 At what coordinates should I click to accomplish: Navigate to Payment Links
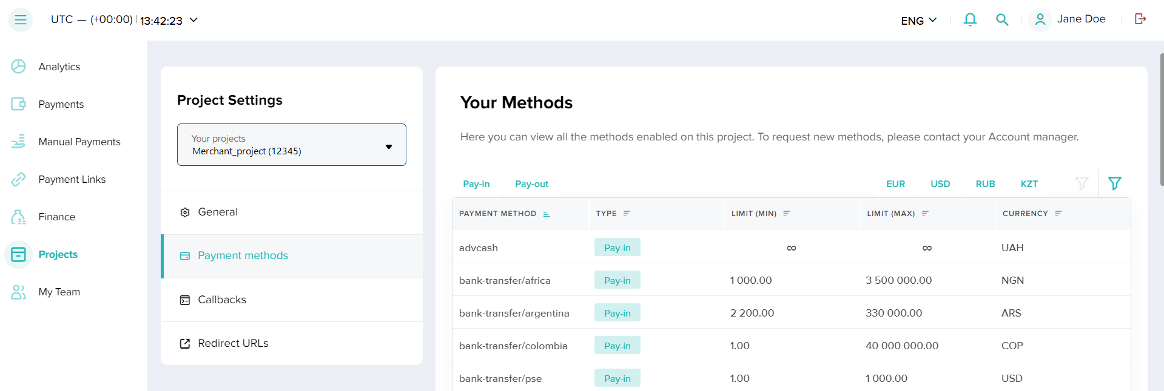(x=72, y=179)
